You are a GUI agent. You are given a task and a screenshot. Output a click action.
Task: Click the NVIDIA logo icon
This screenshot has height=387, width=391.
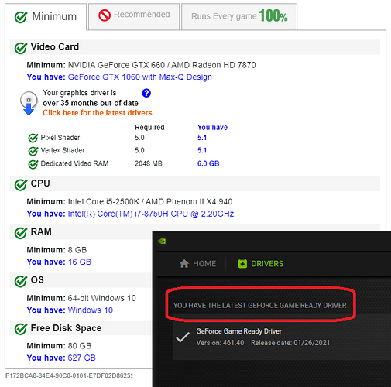point(162,241)
